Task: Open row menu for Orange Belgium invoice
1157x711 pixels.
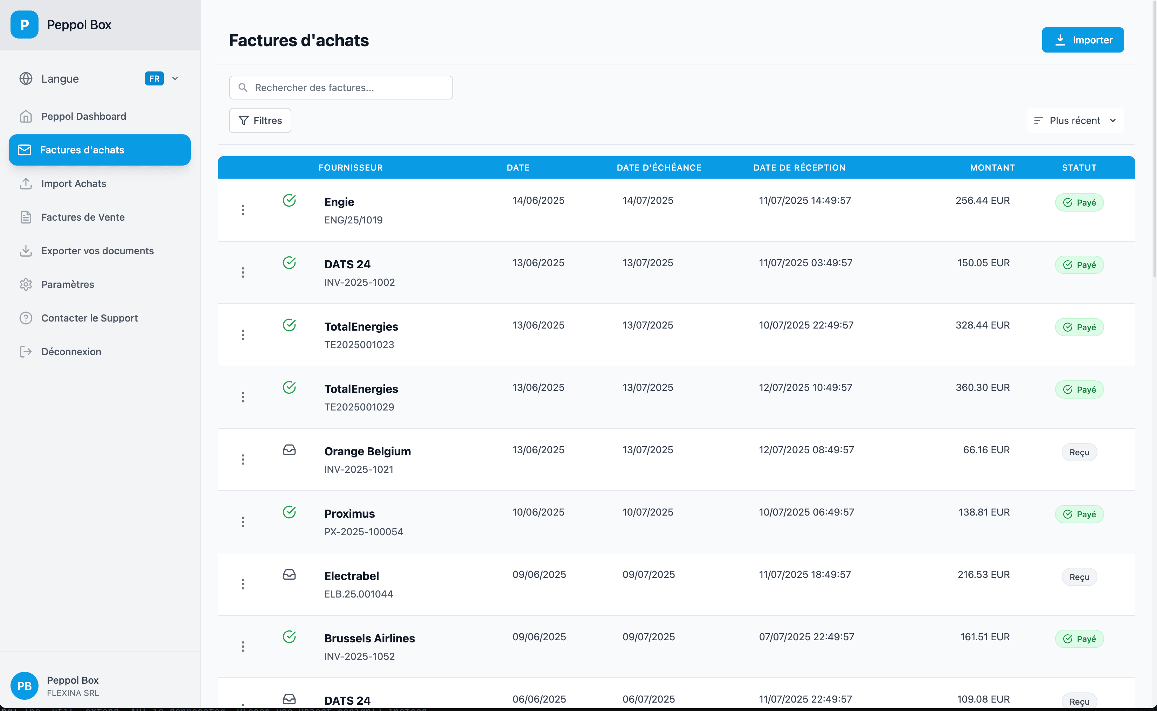Action: pyautogui.click(x=243, y=460)
